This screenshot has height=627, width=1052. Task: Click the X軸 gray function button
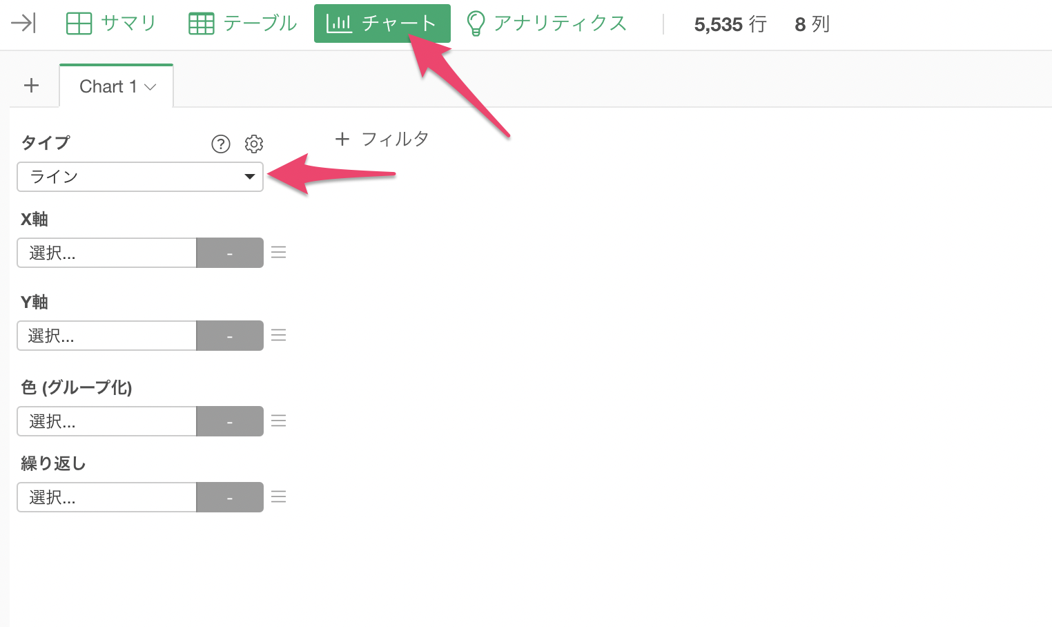pos(230,253)
